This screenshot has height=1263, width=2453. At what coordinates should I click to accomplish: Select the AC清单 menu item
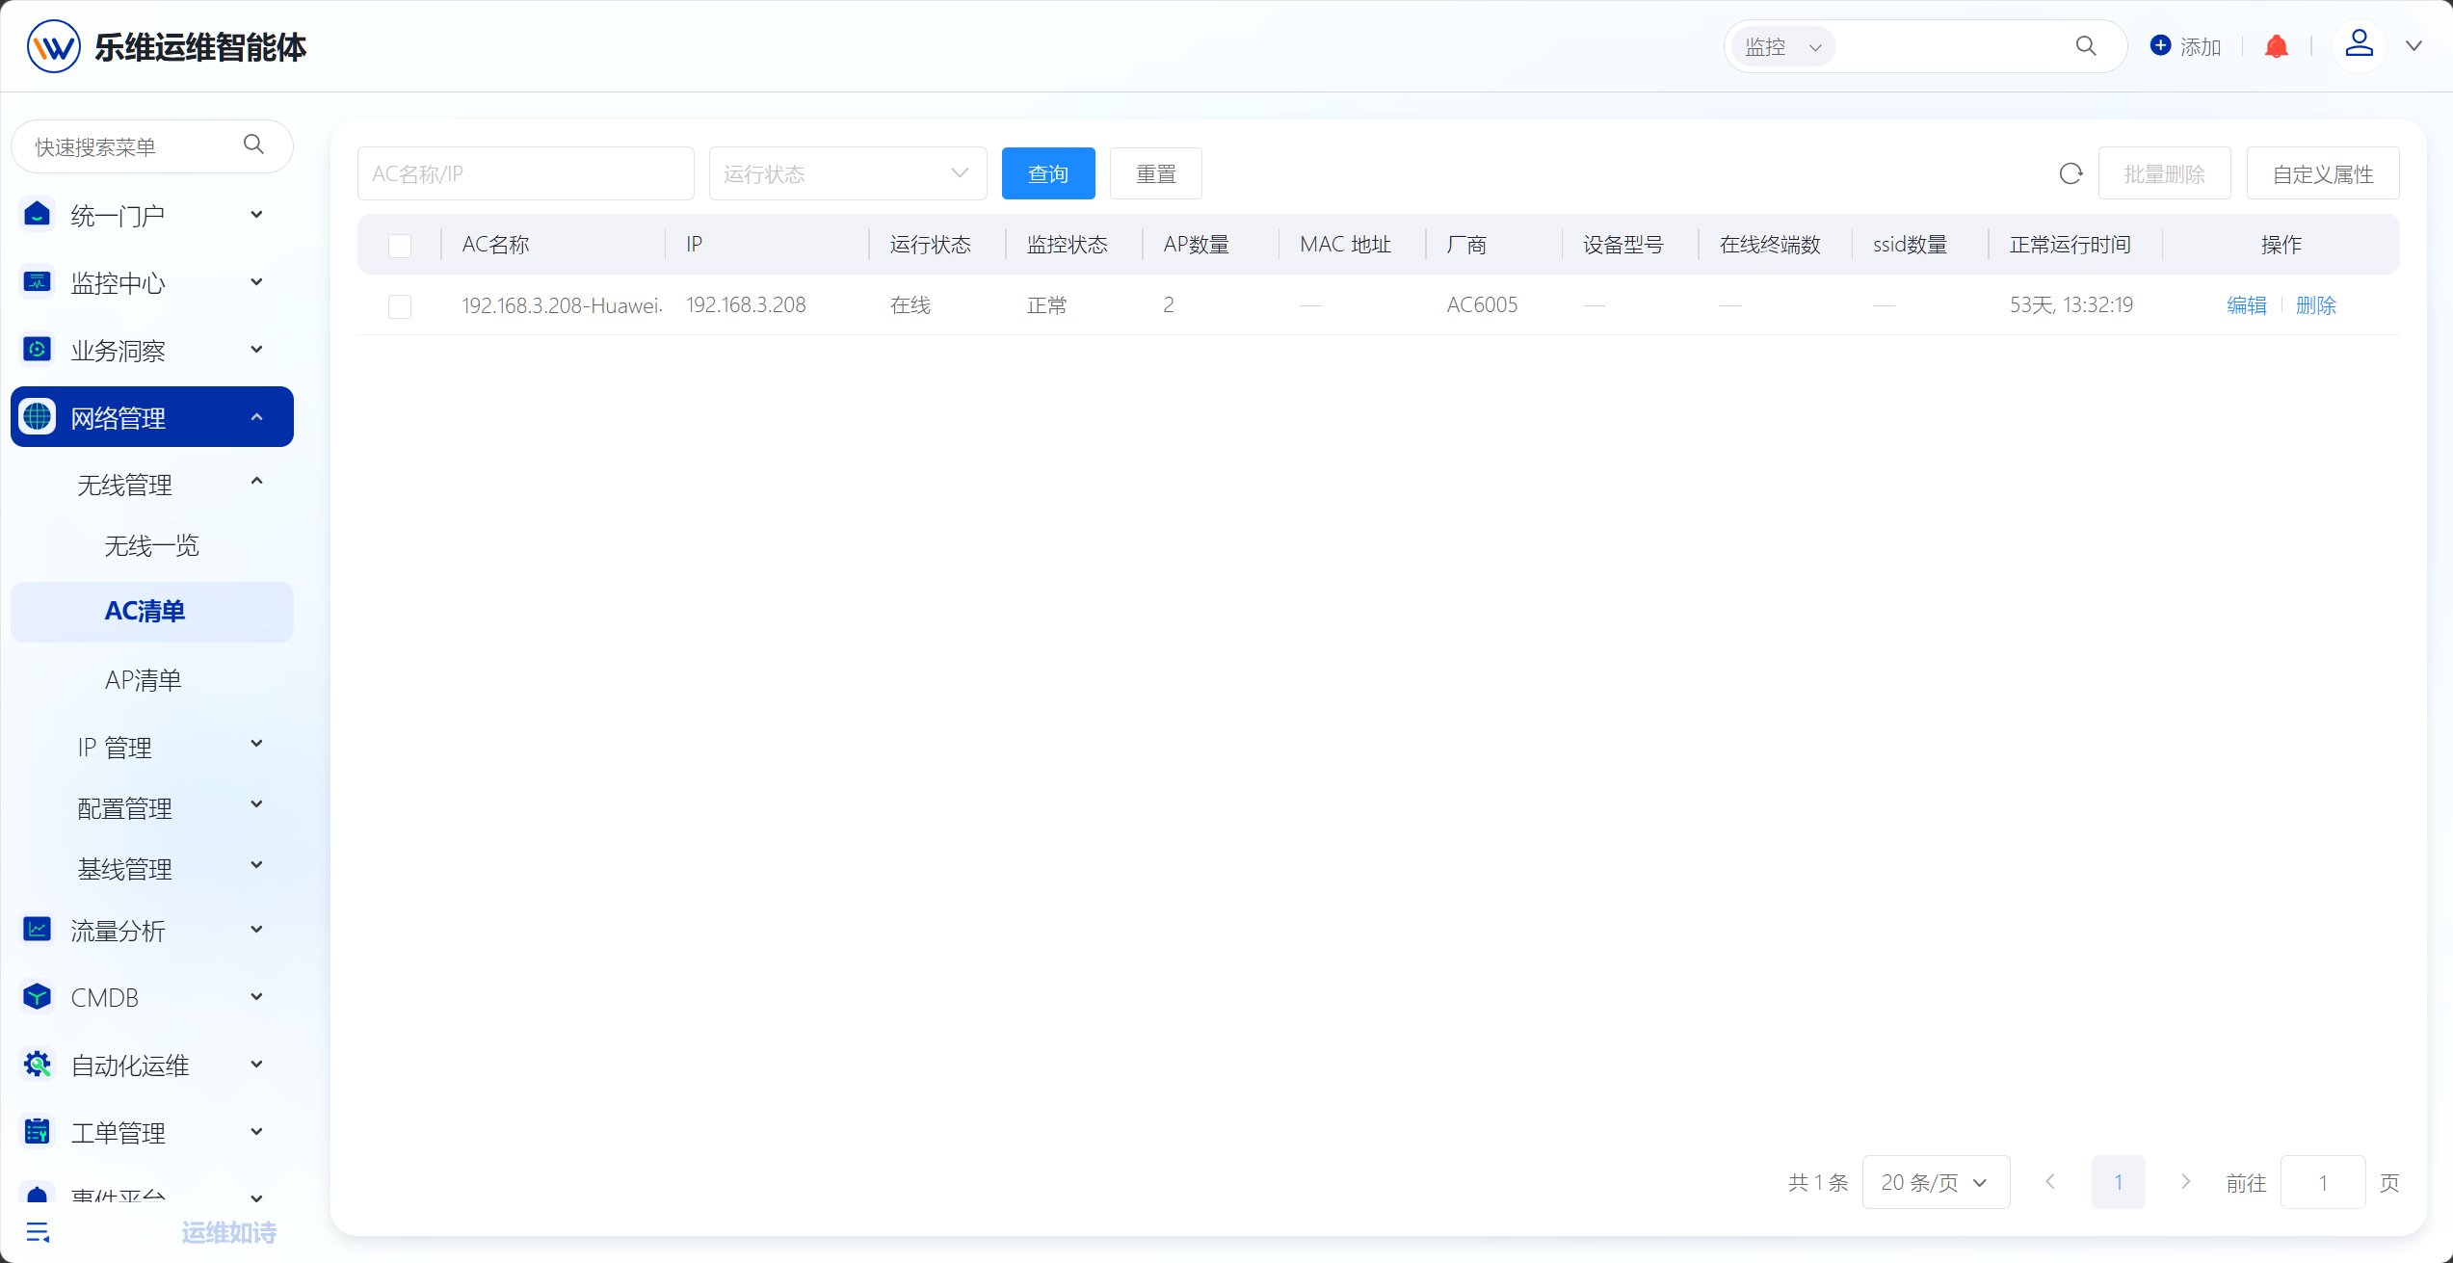(151, 612)
